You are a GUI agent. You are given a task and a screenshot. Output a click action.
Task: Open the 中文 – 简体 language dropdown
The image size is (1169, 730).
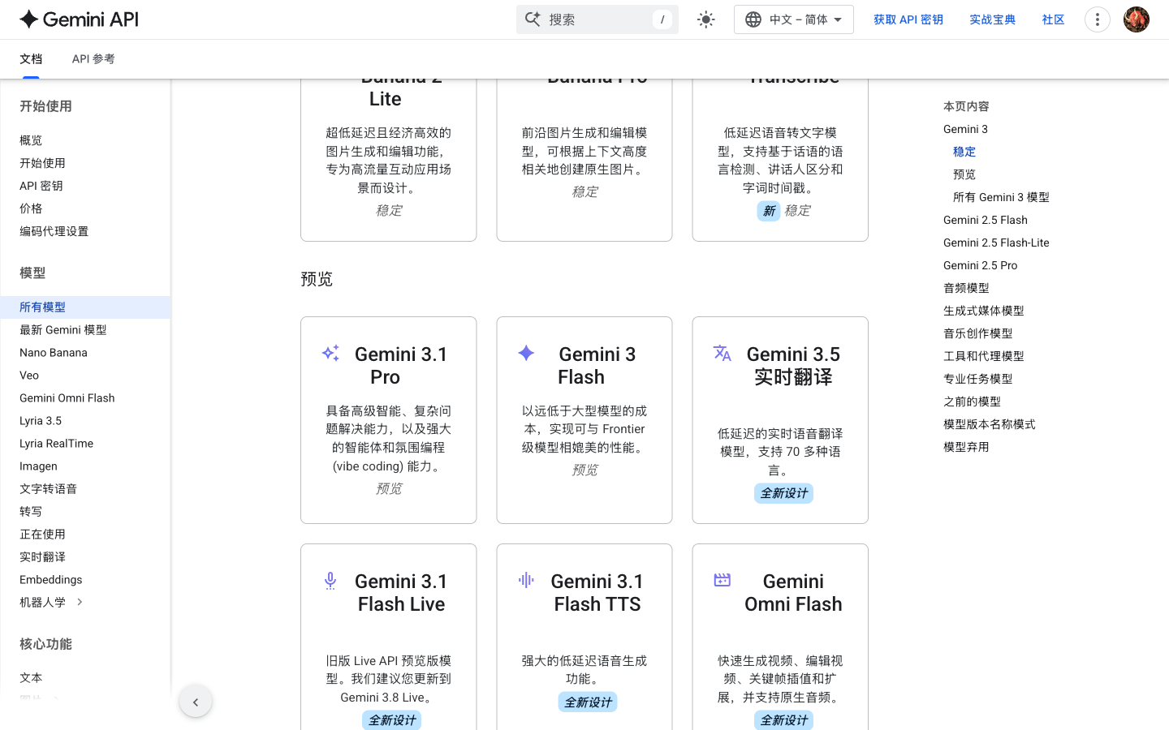[793, 19]
